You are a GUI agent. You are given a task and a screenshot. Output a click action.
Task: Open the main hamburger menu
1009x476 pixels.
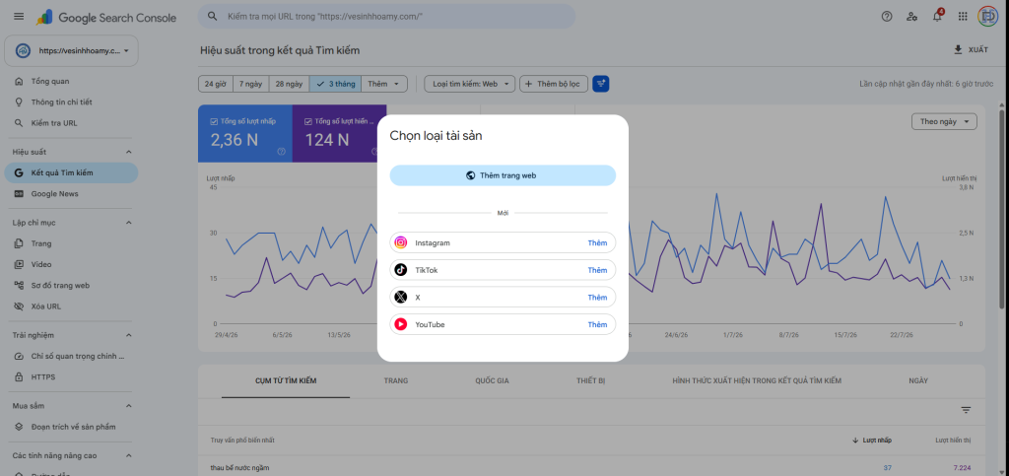[19, 17]
